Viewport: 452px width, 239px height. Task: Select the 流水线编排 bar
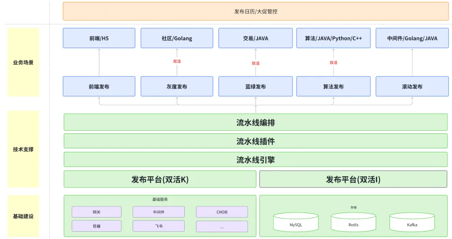[x=256, y=122]
